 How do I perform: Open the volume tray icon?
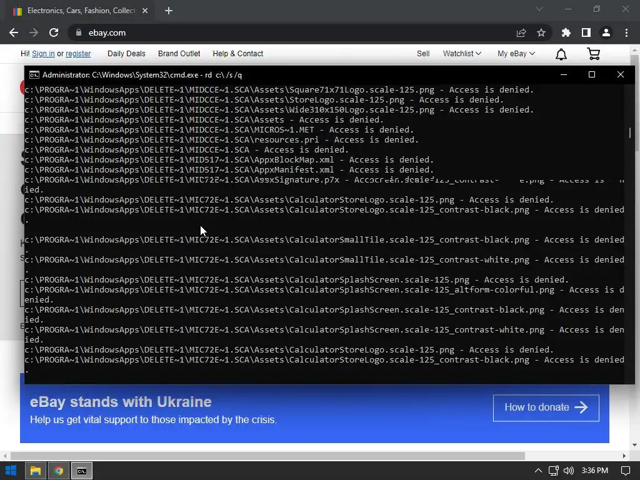569,471
